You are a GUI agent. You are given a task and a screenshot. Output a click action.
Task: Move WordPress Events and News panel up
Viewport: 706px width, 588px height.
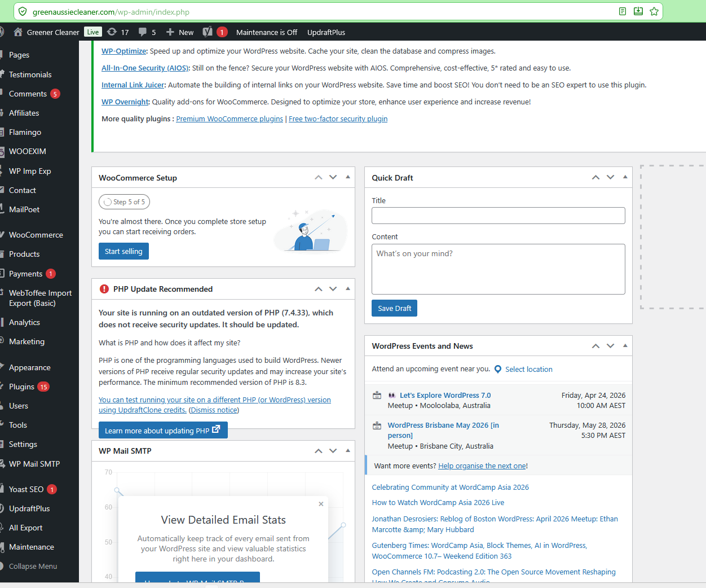tap(595, 346)
